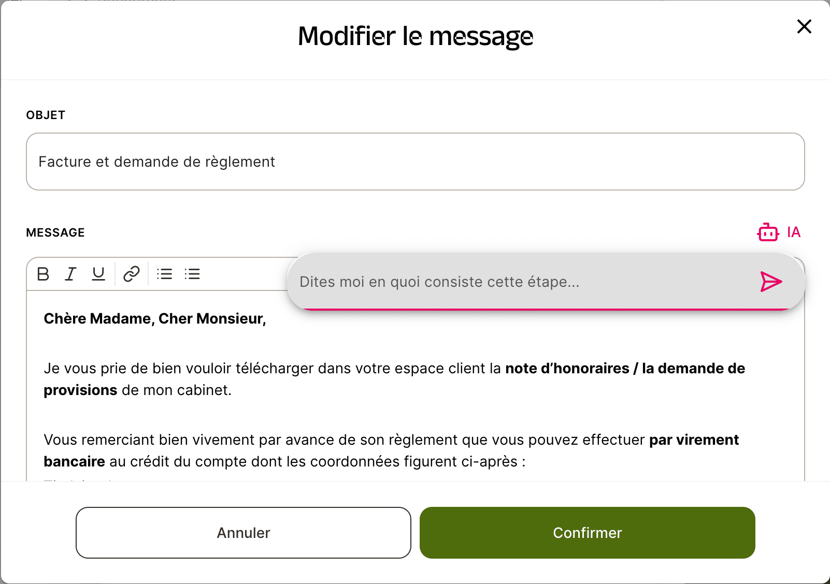Click the bold "note d'honoraires" text
This screenshot has height=584, width=830.
click(x=567, y=369)
